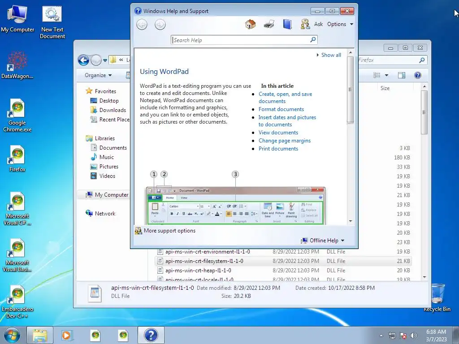Open Windows Explorer from taskbar
Viewport: 459px width, 344px height.
pos(40,335)
